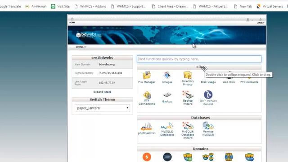Open the Visit Site bookmark
This screenshot has height=162, width=288.
[x=60, y=6]
